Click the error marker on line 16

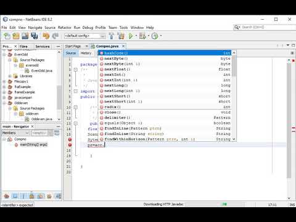click(x=70, y=139)
